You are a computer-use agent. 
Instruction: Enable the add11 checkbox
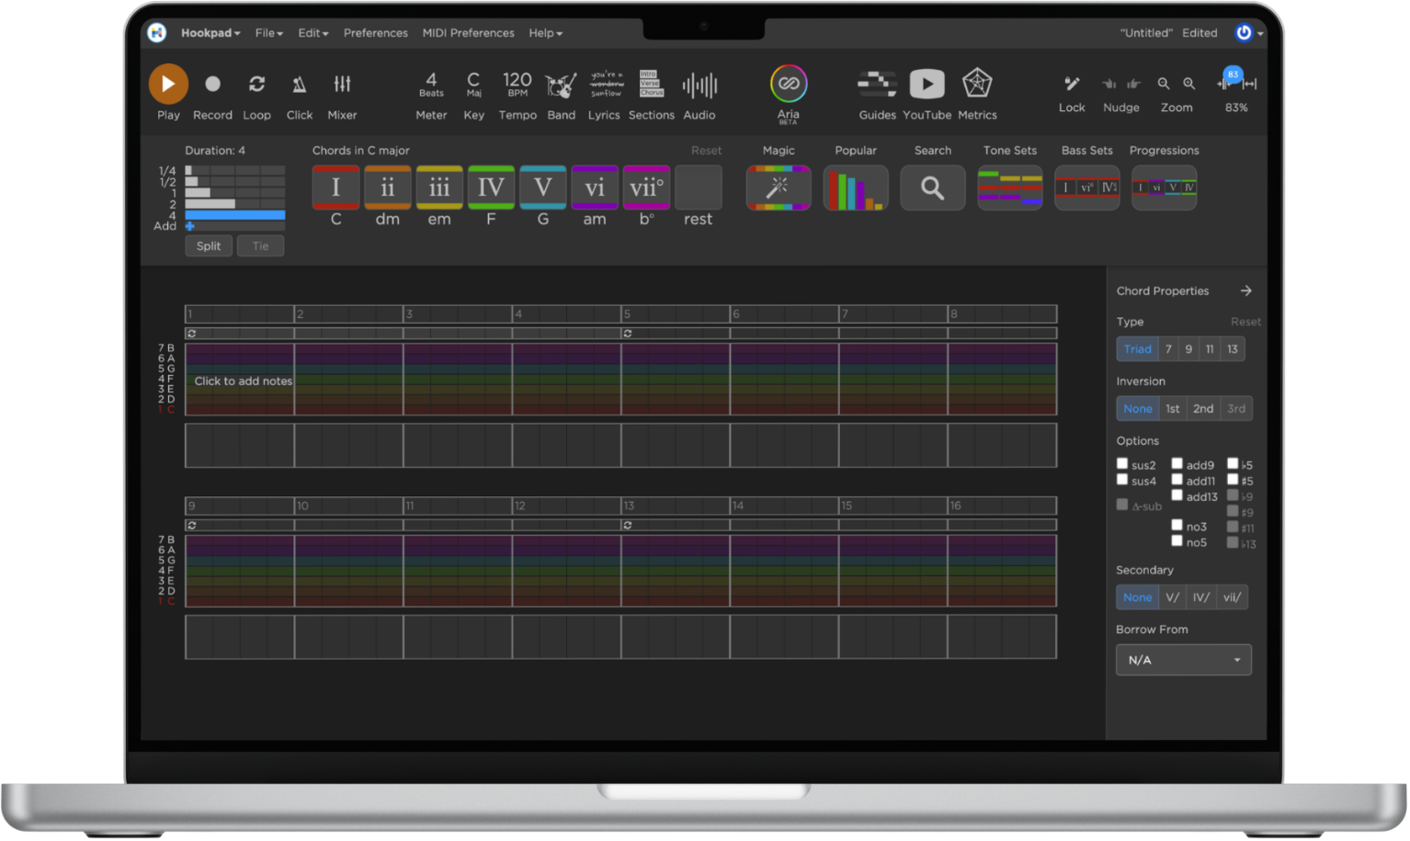(1177, 480)
